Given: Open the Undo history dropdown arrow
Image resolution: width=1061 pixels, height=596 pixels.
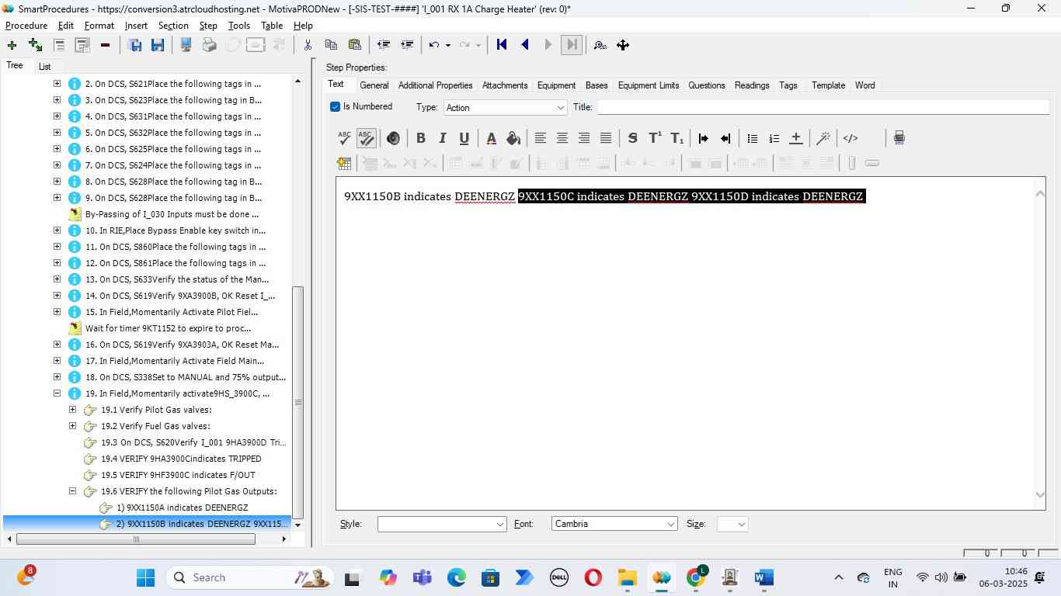Looking at the screenshot, I should coord(448,45).
